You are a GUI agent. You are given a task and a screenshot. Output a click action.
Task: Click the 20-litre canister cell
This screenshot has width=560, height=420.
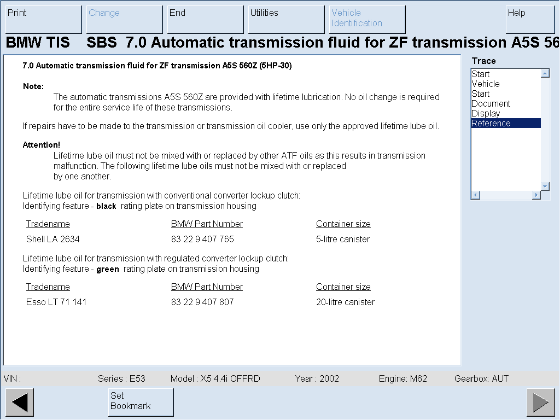(x=346, y=302)
